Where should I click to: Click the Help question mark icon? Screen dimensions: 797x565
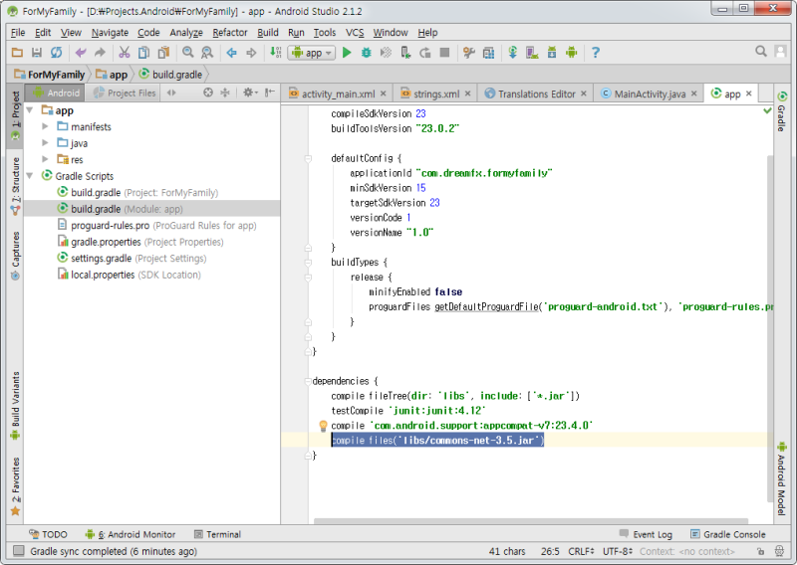(596, 53)
